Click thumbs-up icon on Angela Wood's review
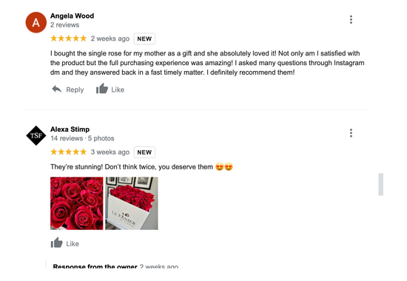 [102, 89]
